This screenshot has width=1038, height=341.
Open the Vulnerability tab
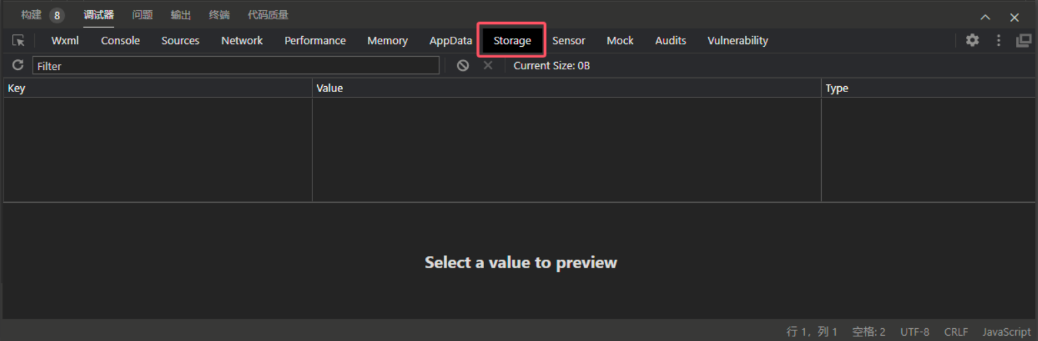[738, 41]
